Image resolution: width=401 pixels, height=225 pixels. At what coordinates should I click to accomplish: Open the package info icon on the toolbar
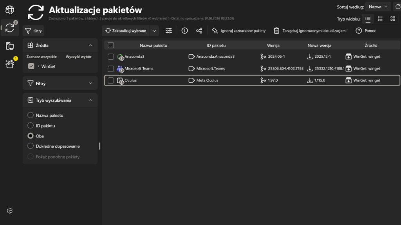pos(184,30)
